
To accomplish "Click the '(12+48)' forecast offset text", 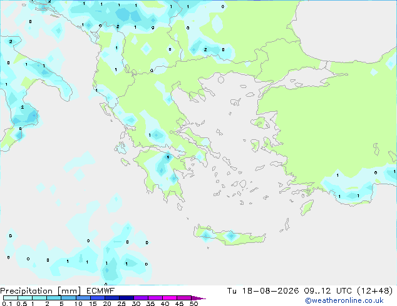I will point(375,290).
